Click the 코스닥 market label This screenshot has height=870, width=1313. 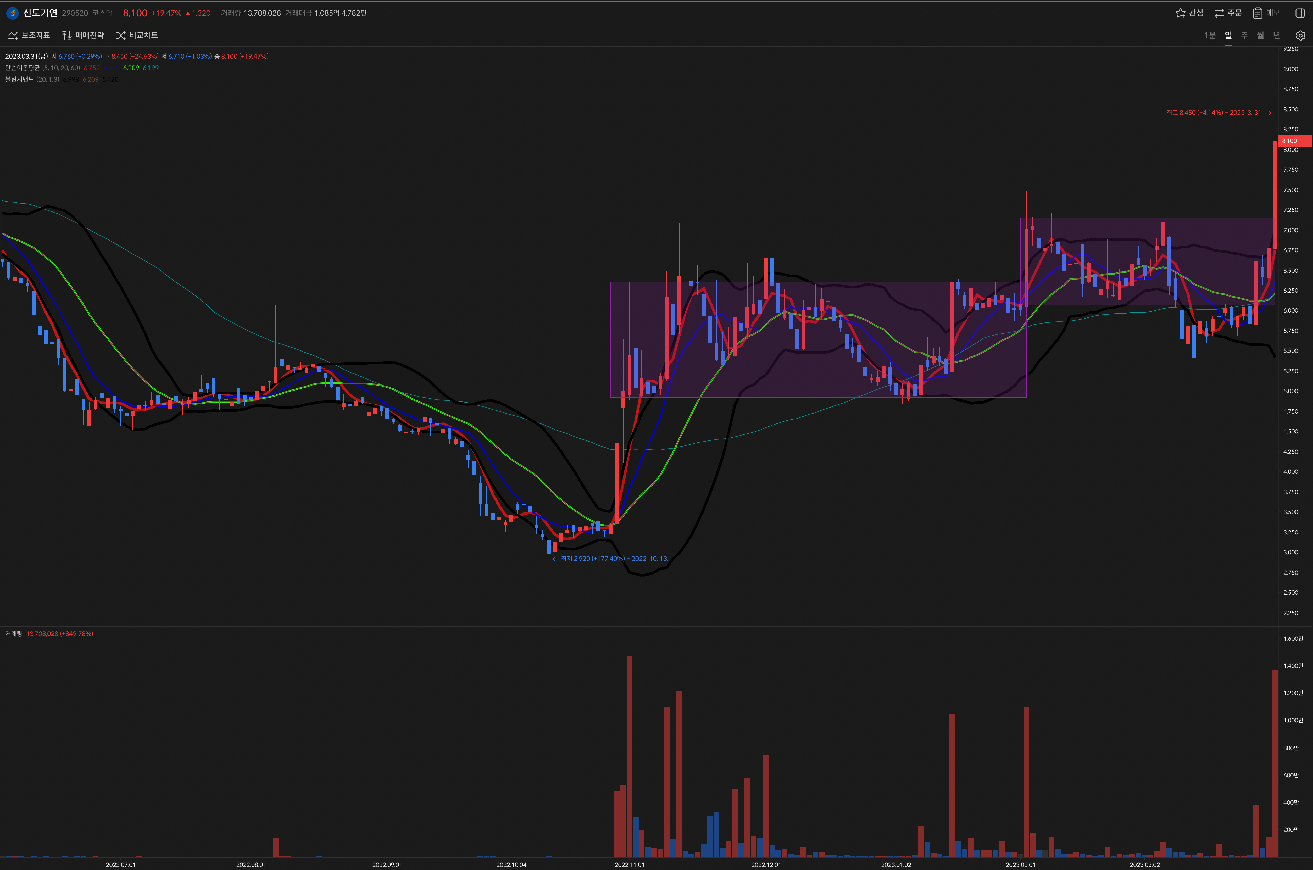[x=102, y=13]
